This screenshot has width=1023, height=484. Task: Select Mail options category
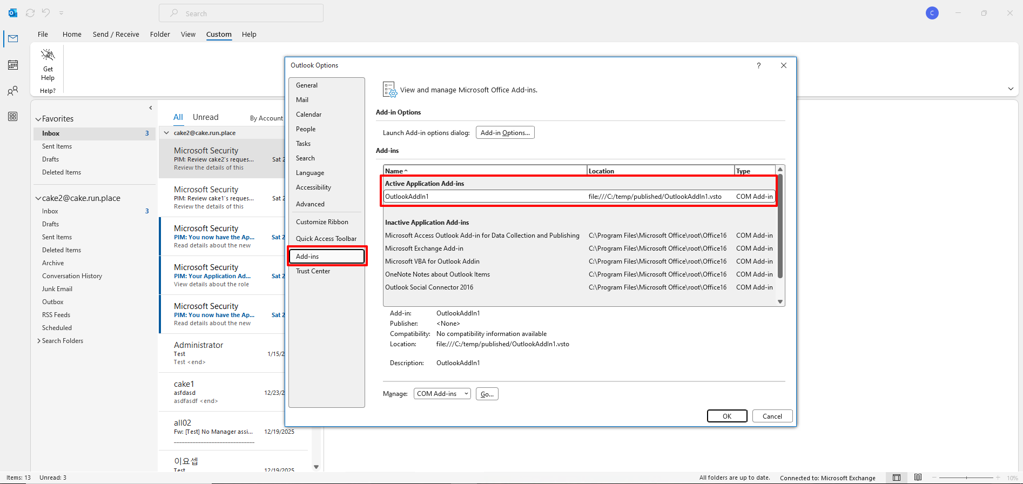point(326,100)
